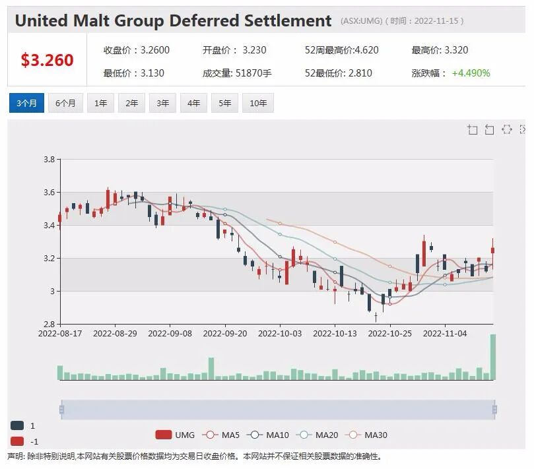
Task: Click the 最高价: 3.320 text
Action: click(440, 50)
